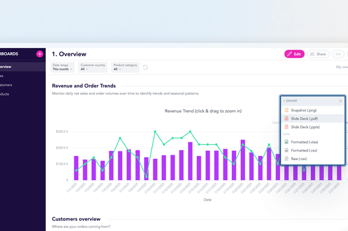Click the 1. Overview page title
348x231 pixels.
(69, 54)
